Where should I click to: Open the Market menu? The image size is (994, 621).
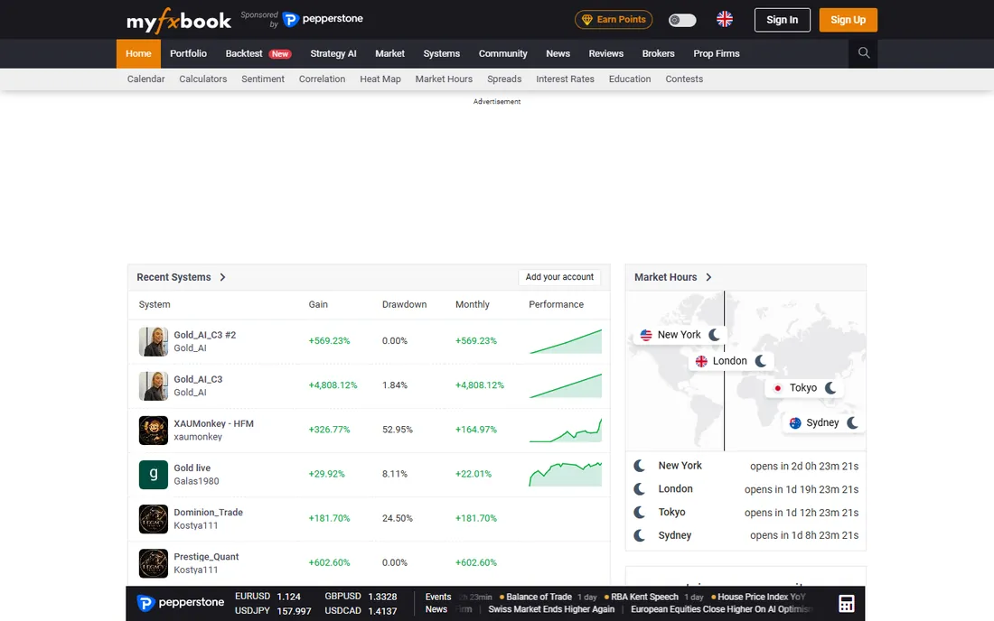tap(389, 54)
